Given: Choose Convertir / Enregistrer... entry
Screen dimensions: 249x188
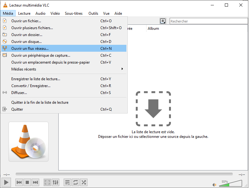Looking at the screenshot, I should pos(64,86).
